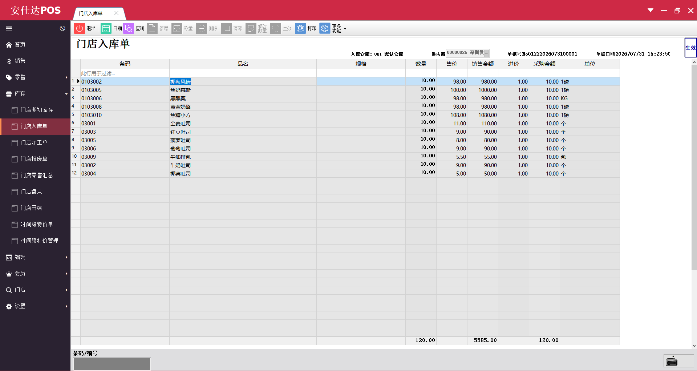Open 销售 in the sidebar
Screen dimensions: 697x371
click(35, 61)
